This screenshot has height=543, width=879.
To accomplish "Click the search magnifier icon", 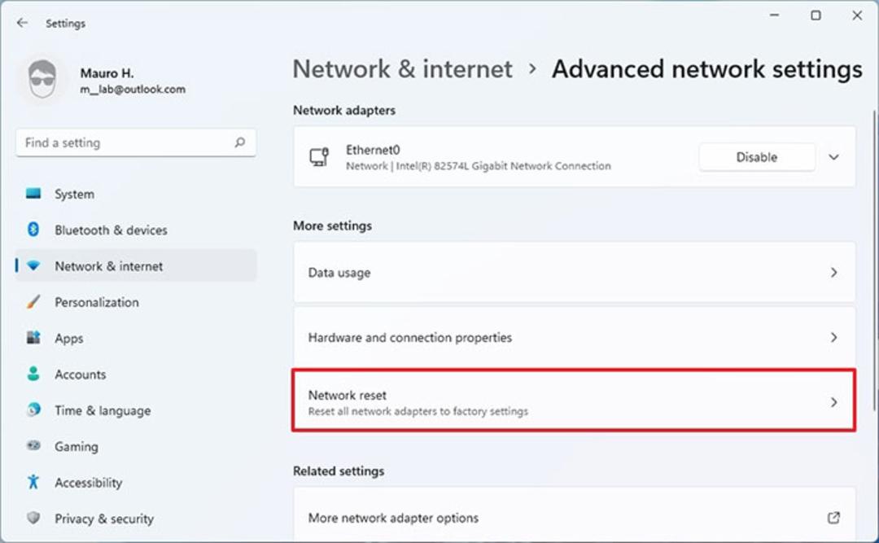I will coord(240,142).
